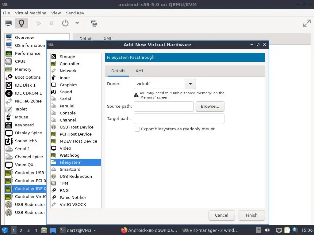Open Memory in VM sidebar
This screenshot has height=235, width=314.
point(25,69)
